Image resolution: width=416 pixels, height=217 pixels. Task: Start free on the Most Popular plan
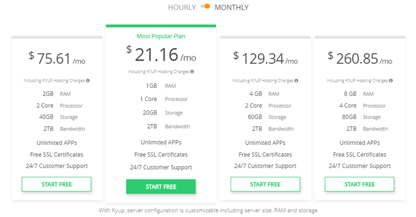pyautogui.click(x=161, y=187)
